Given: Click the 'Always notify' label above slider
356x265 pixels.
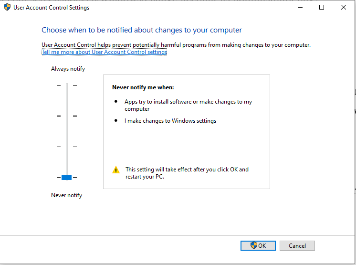Looking at the screenshot, I should coord(68,69).
